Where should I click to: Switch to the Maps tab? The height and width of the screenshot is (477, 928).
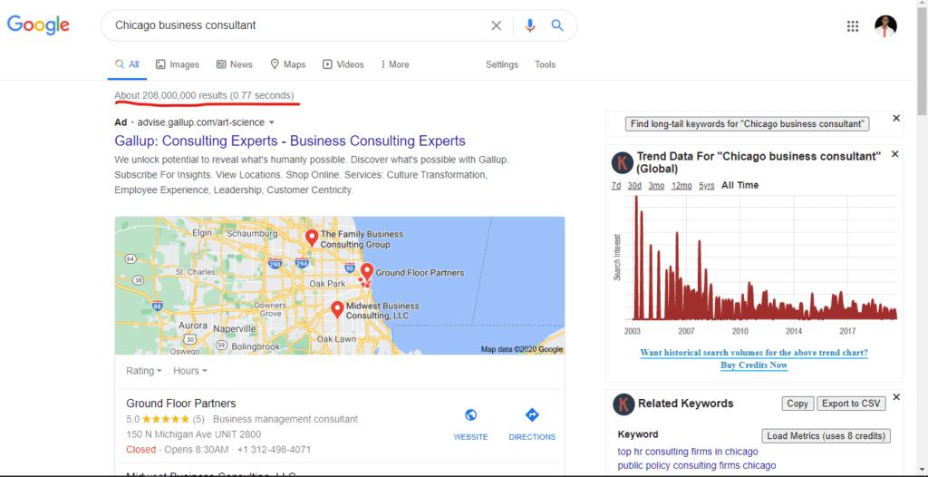click(287, 64)
